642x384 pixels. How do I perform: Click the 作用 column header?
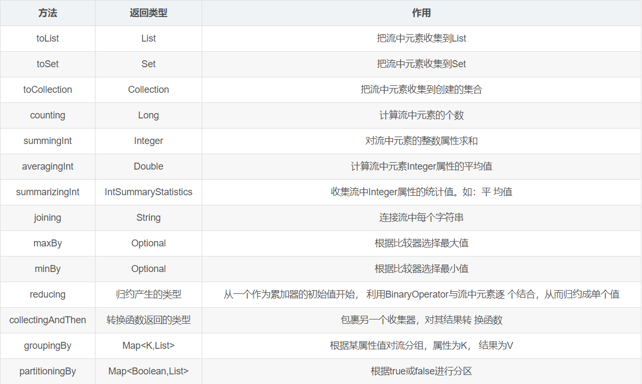click(421, 13)
